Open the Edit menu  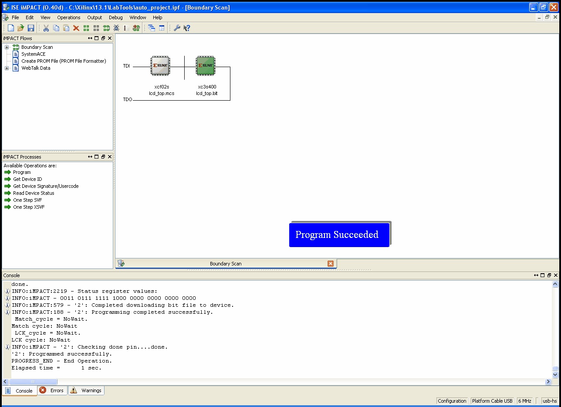click(30, 17)
